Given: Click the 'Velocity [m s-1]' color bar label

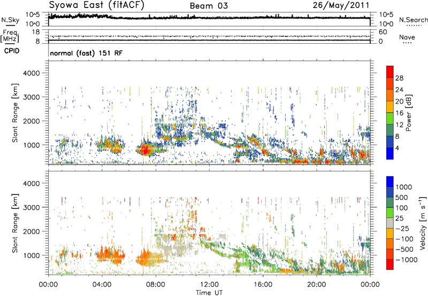Looking at the screenshot, I should click(423, 223).
